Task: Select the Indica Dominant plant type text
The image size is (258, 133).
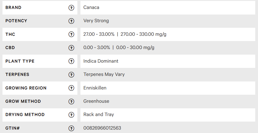Action: [x=101, y=61]
